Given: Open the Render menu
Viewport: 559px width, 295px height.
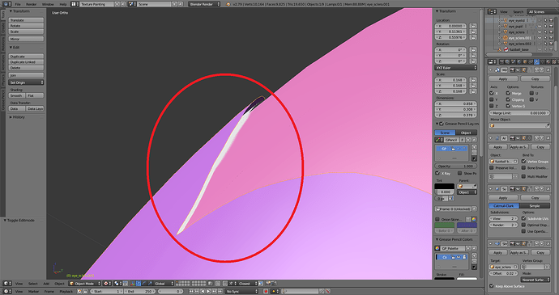Looking at the screenshot, I should tap(32, 4).
